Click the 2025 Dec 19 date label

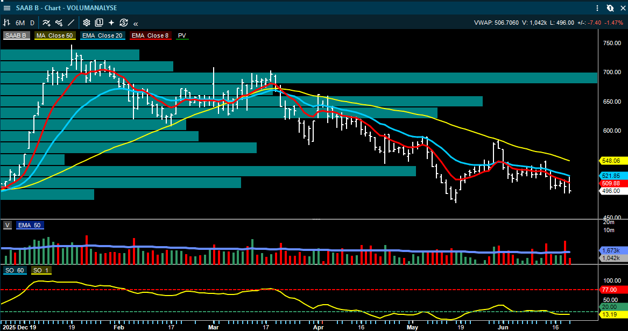click(19, 327)
